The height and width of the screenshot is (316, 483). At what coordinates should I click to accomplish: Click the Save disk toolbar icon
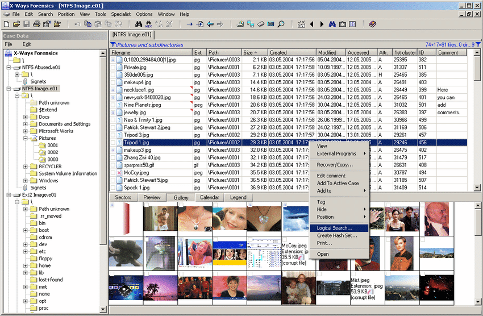tap(26, 24)
